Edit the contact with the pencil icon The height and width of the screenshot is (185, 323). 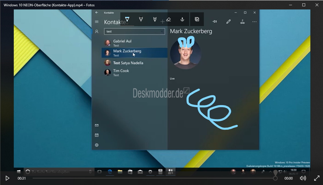click(229, 21)
